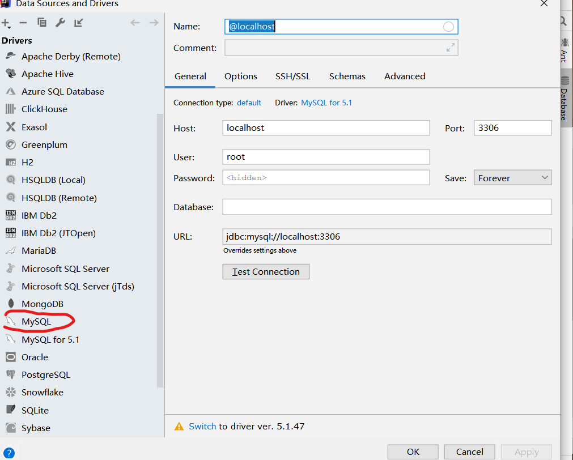Click the Host input field
The height and width of the screenshot is (460, 573).
click(x=326, y=128)
